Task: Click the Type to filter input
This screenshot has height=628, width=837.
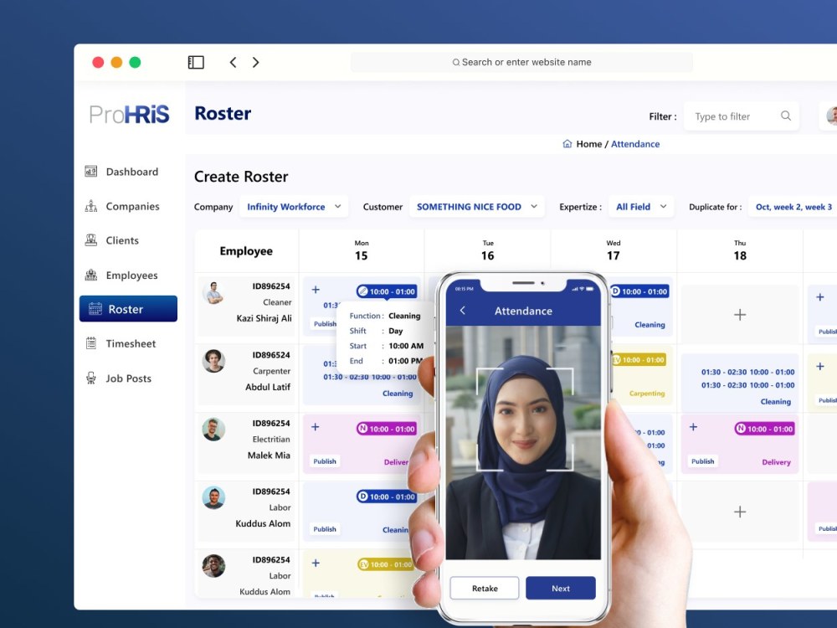Action: pos(741,116)
